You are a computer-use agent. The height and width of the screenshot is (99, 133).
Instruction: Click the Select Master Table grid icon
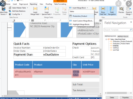point(10,8)
